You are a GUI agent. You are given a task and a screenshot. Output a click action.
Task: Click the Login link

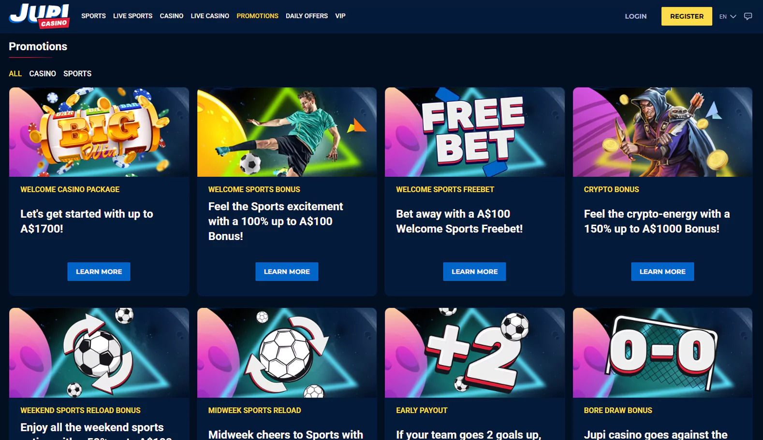[x=635, y=16]
